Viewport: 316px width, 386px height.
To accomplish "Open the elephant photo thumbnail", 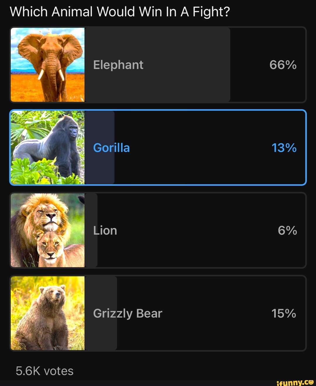I will pos(48,65).
